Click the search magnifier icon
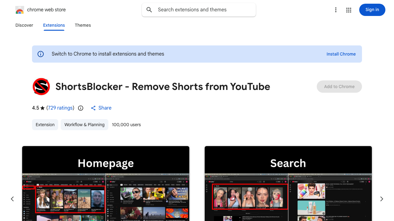The image size is (394, 221). [x=149, y=10]
